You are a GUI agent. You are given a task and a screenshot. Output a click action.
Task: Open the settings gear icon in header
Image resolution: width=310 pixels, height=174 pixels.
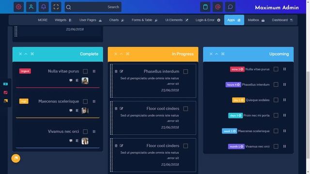click(18, 7)
